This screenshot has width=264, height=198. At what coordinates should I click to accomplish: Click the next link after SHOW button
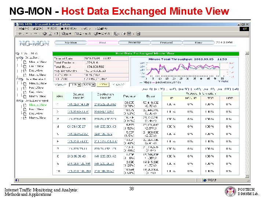118,85
